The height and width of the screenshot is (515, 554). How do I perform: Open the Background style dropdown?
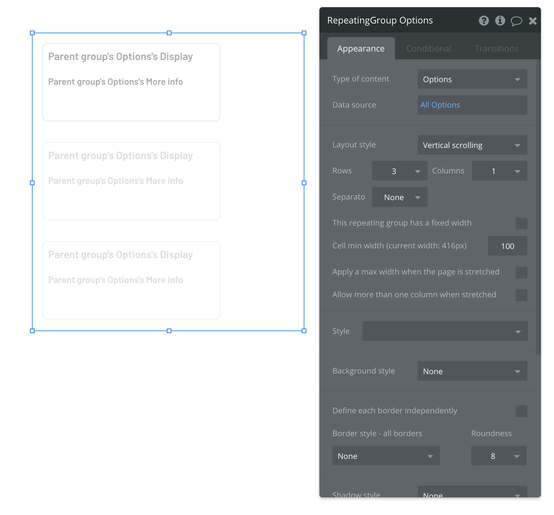click(472, 371)
